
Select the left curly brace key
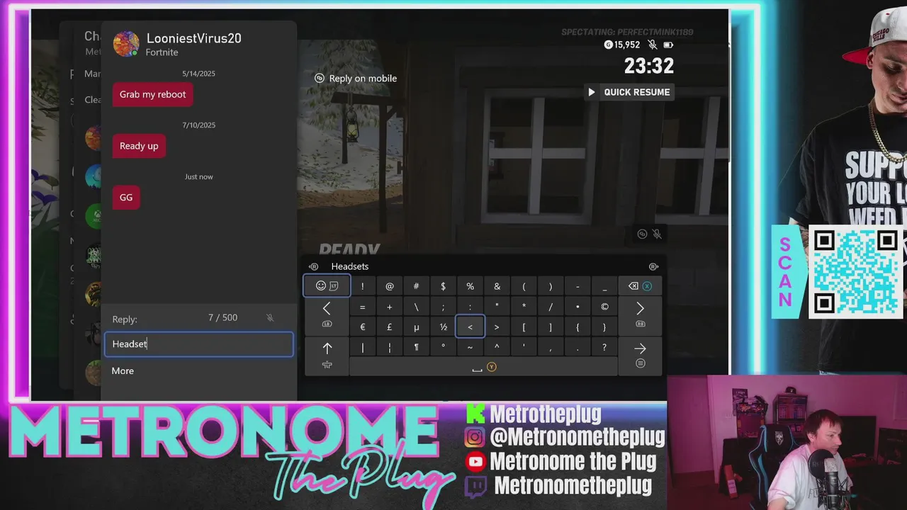coord(578,327)
